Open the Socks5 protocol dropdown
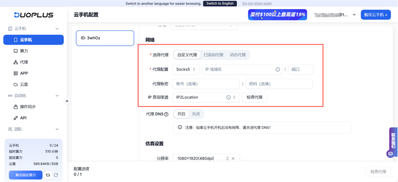The width and height of the screenshot is (398, 182). (x=186, y=69)
